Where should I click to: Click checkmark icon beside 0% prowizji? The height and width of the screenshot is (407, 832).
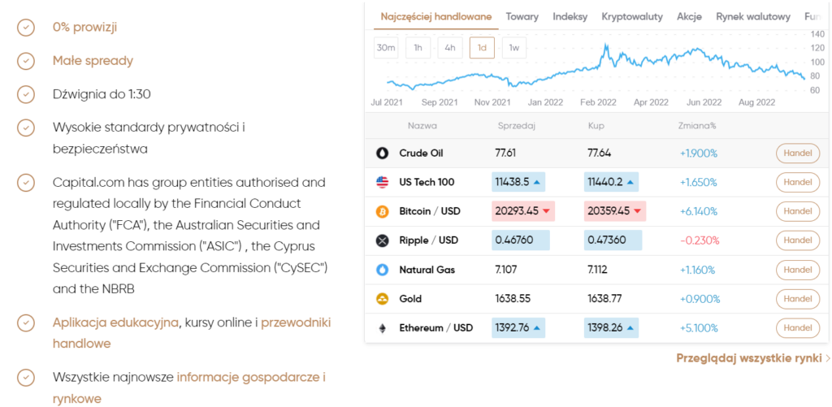(27, 27)
